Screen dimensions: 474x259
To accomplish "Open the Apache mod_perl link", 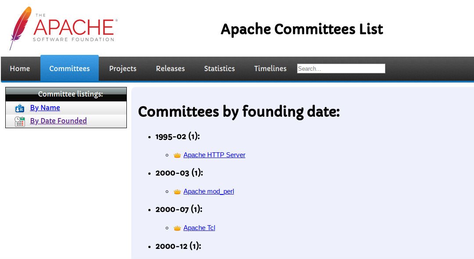I will (x=208, y=191).
